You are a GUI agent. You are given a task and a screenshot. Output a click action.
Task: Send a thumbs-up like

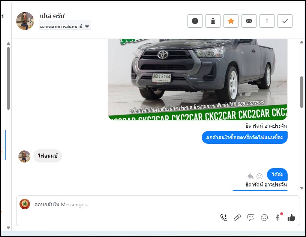291,218
